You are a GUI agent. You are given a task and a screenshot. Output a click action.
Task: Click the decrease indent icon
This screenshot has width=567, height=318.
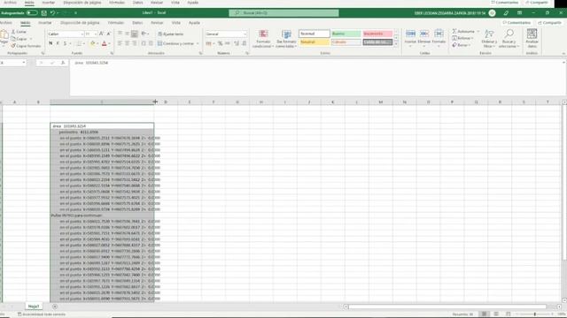click(144, 43)
